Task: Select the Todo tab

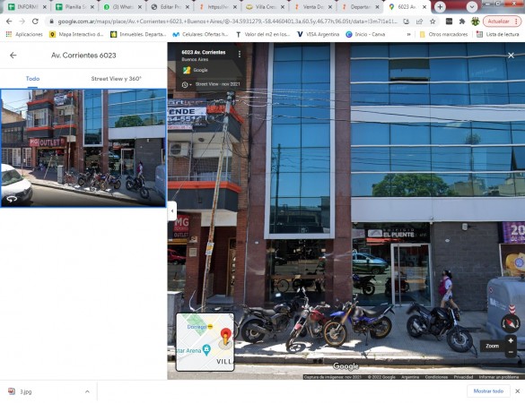Action: click(x=33, y=79)
